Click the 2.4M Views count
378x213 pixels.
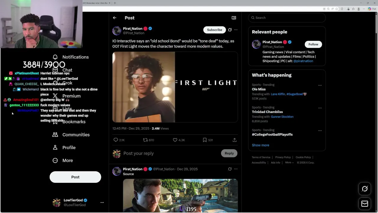click(160, 128)
